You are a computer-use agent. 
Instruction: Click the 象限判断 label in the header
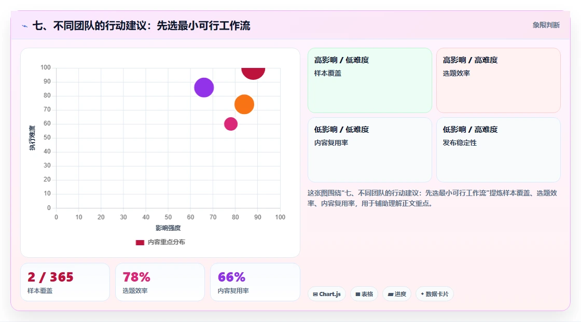coord(546,25)
